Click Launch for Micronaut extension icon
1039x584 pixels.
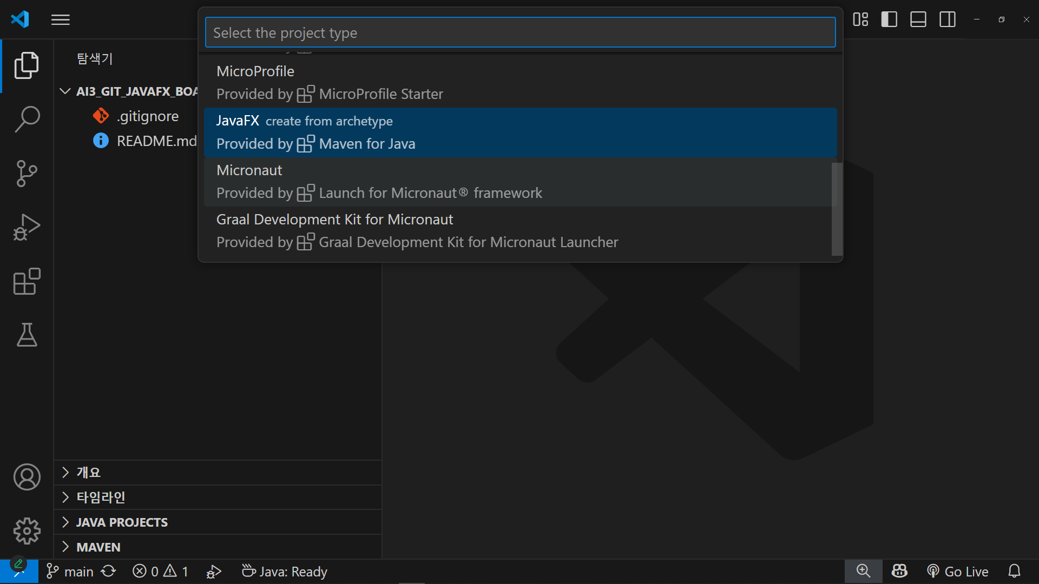point(306,193)
